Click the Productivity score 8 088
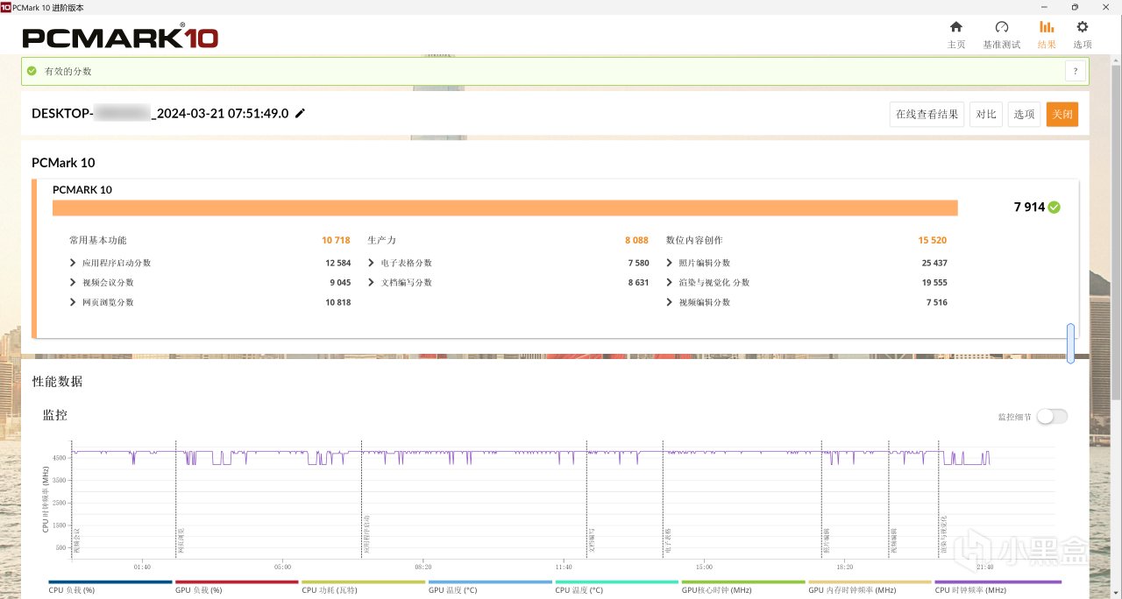The height and width of the screenshot is (599, 1122). tap(636, 240)
